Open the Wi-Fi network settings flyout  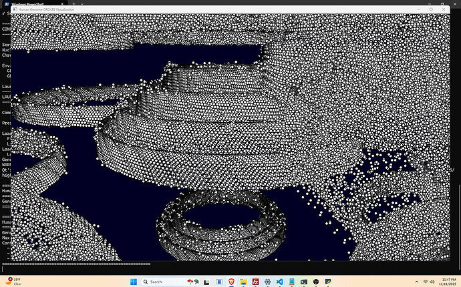pos(426,282)
